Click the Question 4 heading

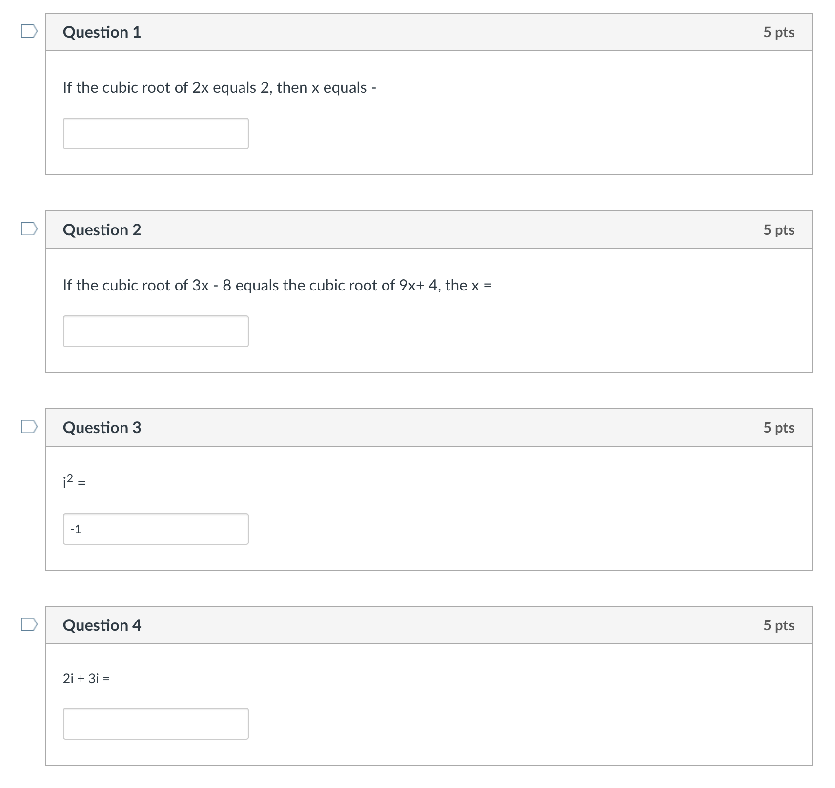pyautogui.click(x=102, y=625)
